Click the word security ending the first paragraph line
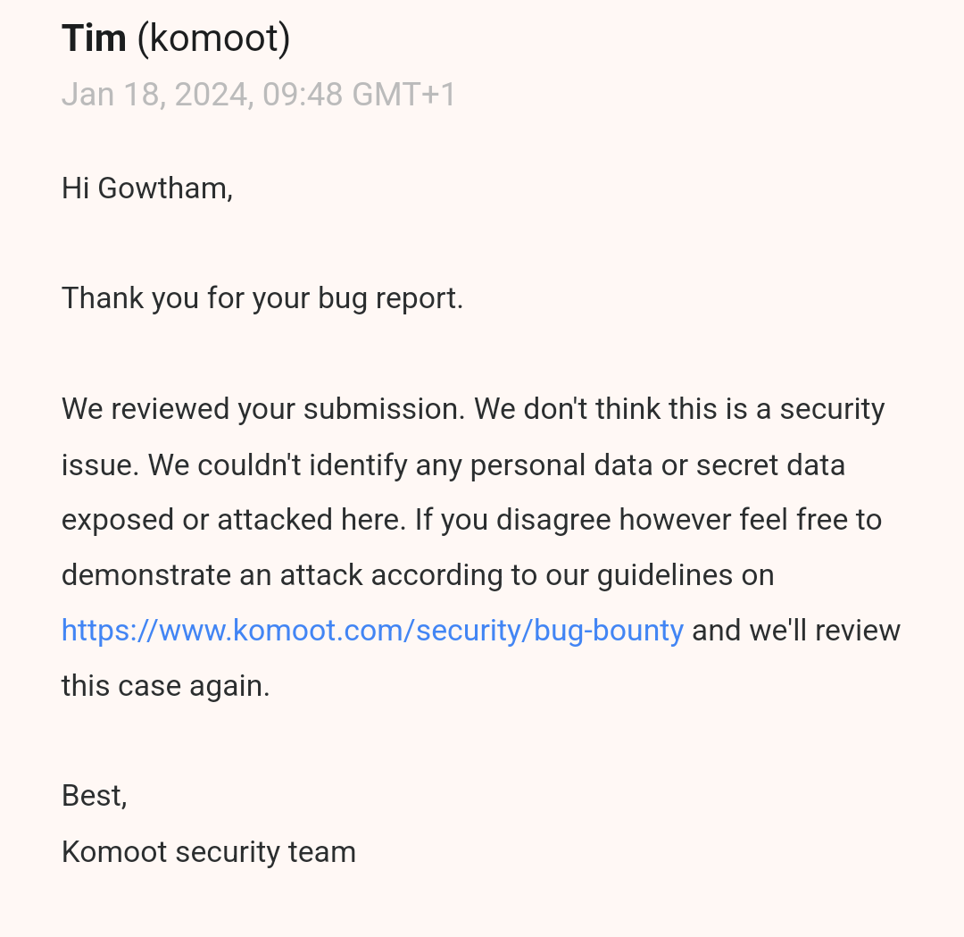The height and width of the screenshot is (937, 964). [x=833, y=410]
